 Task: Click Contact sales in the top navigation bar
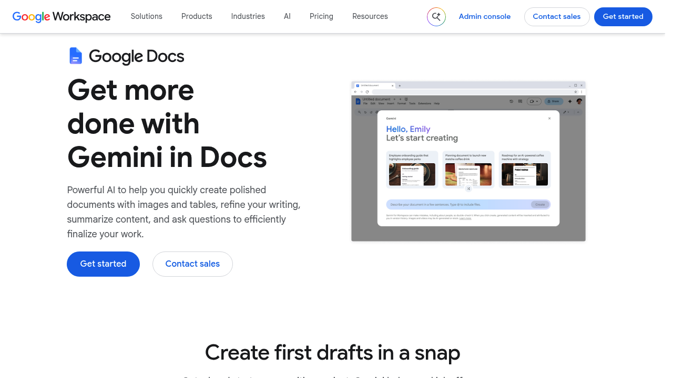coord(557,17)
